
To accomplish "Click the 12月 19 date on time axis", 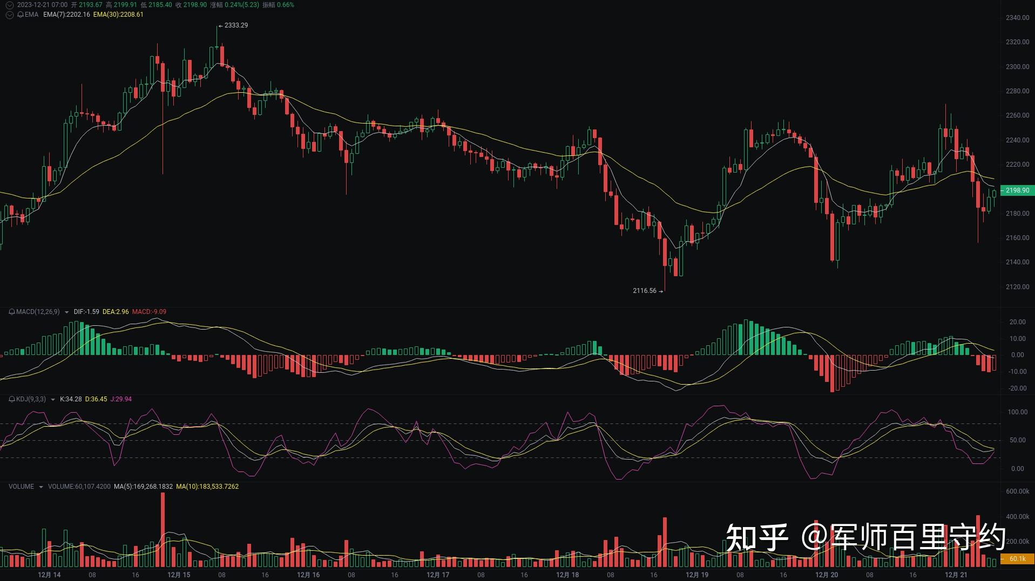I will [x=697, y=575].
